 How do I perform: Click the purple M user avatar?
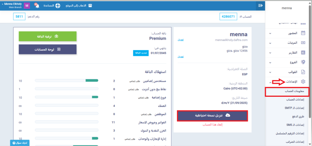(27, 6)
